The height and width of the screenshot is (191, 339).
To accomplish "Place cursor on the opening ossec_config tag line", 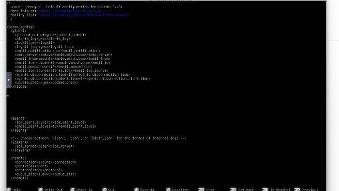I will pyautogui.click(x=20, y=27).
